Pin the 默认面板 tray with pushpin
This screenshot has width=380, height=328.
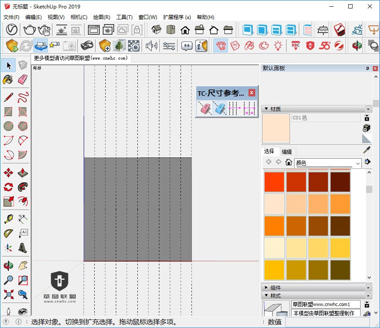point(367,69)
